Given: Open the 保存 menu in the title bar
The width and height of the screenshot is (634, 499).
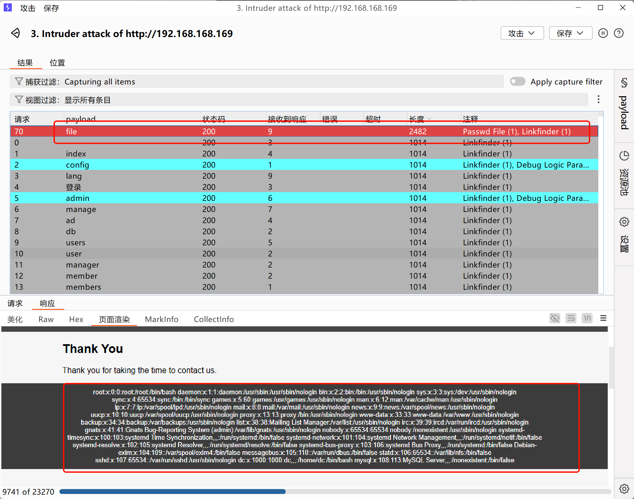Looking at the screenshot, I should pyautogui.click(x=51, y=8).
